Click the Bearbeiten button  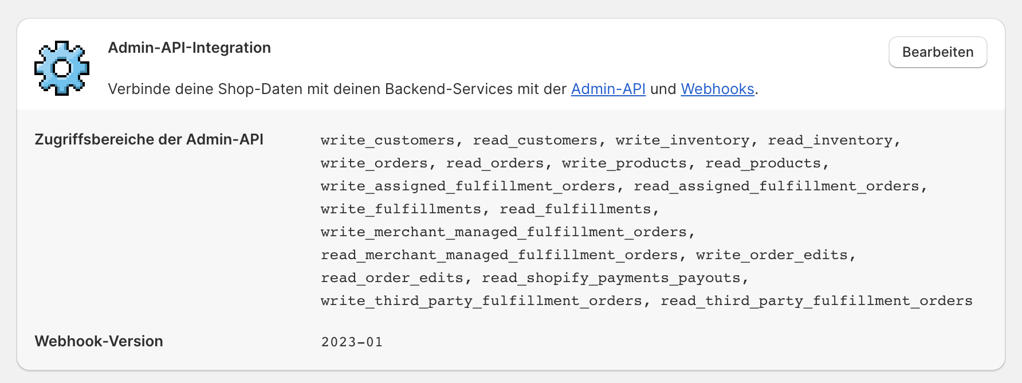(x=938, y=52)
